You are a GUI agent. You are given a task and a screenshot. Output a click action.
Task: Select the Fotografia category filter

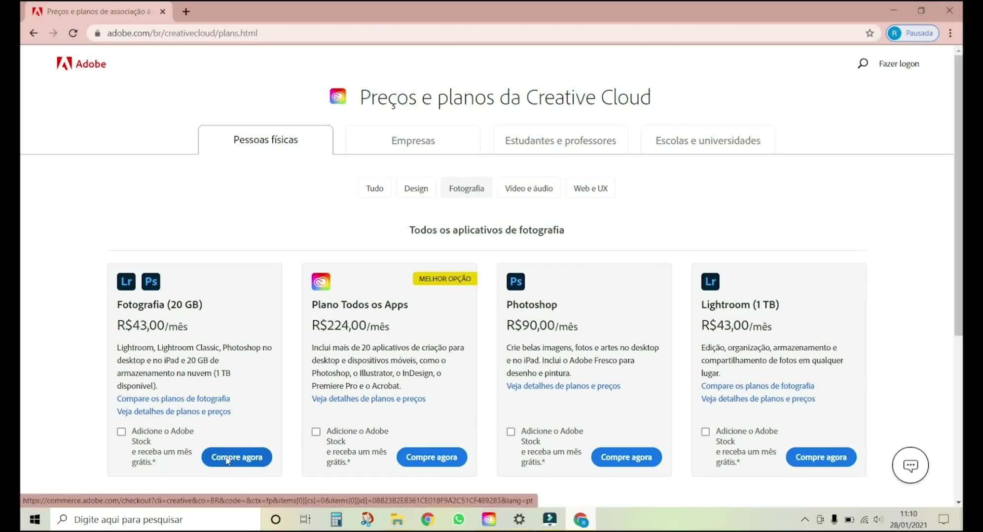pyautogui.click(x=467, y=188)
